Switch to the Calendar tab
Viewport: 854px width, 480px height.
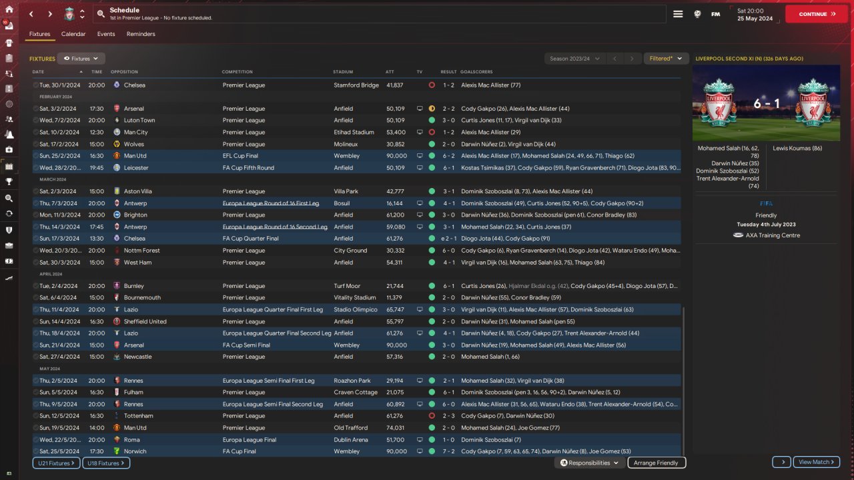73,34
